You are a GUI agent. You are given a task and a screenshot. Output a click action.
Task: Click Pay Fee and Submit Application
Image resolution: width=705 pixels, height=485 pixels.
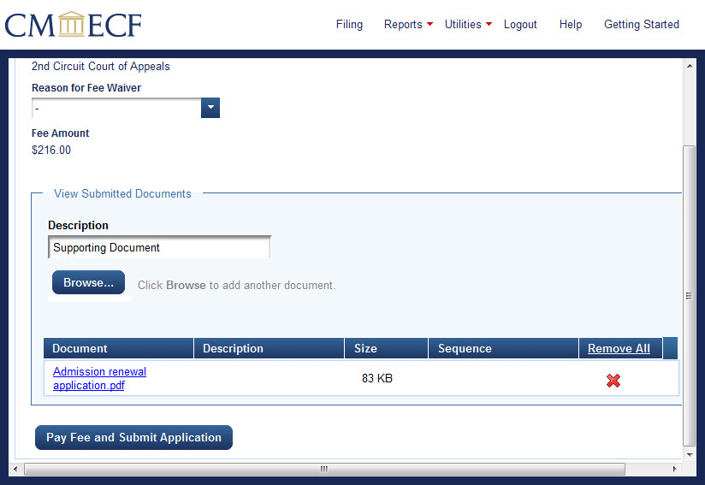point(133,437)
